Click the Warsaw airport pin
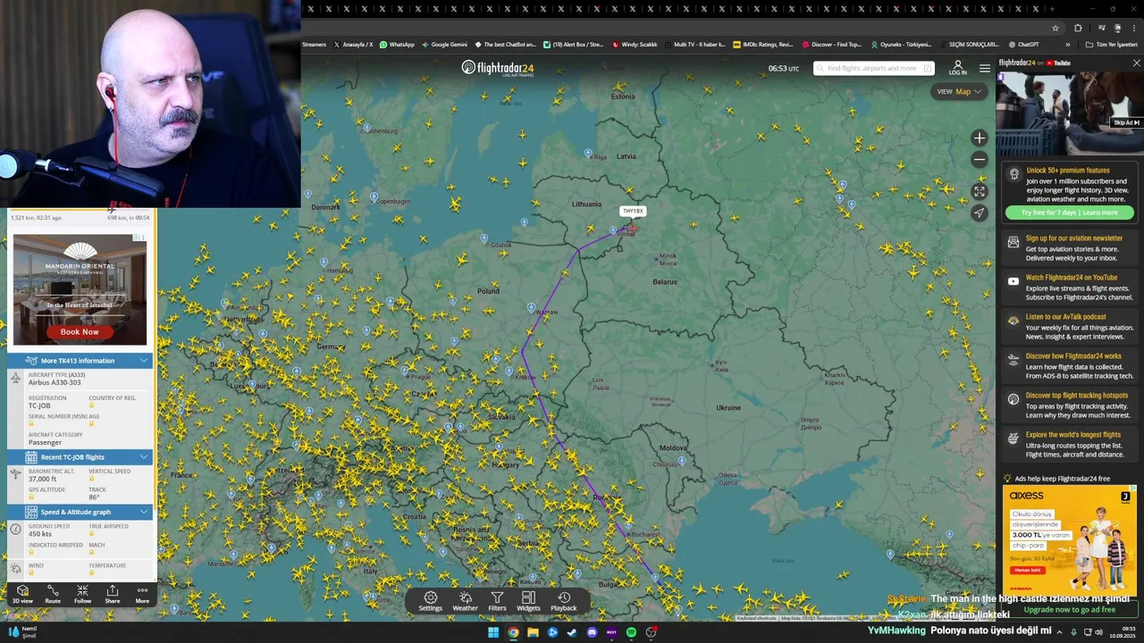Image resolution: width=1144 pixels, height=643 pixels. click(x=532, y=308)
